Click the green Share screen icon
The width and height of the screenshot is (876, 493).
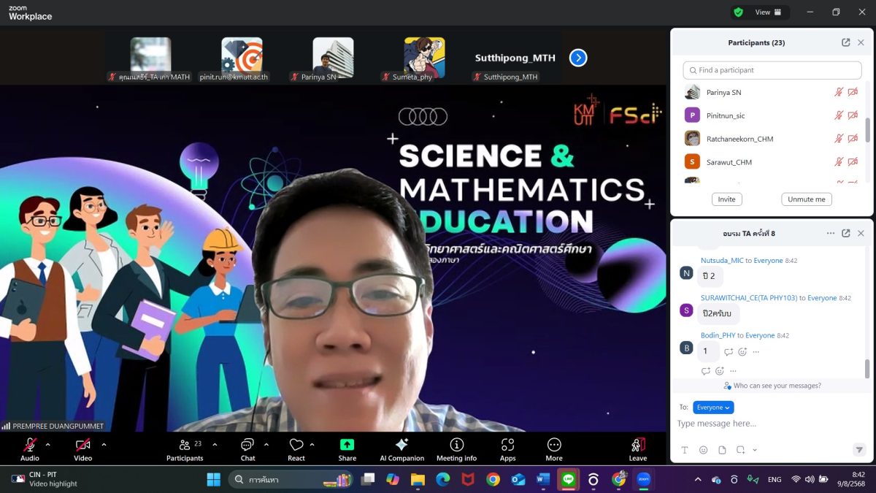(x=347, y=444)
